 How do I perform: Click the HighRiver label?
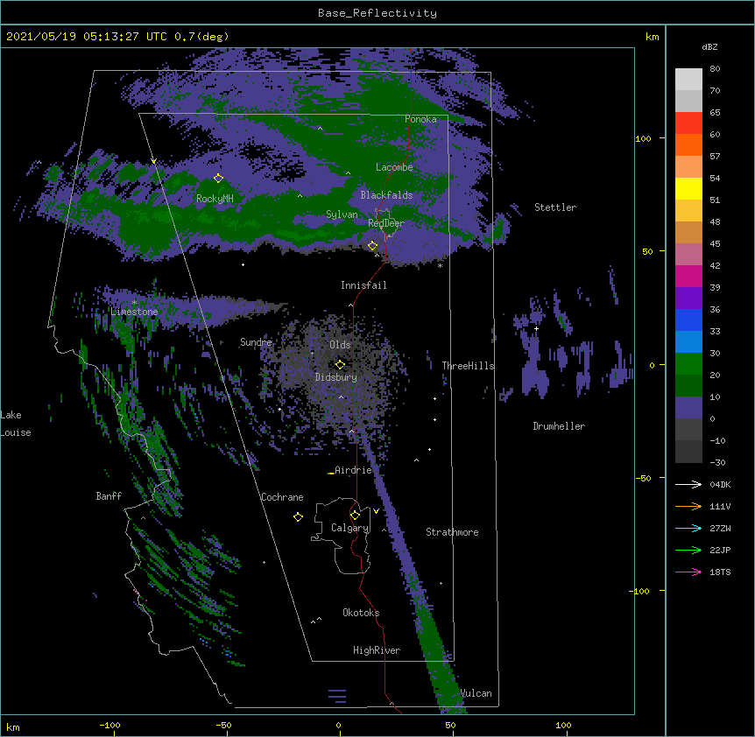377,650
